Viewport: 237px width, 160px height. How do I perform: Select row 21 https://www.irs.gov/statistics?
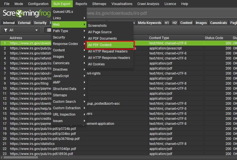click(118, 144)
